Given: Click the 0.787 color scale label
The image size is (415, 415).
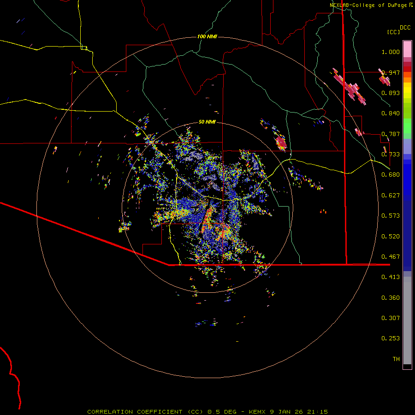Looking at the screenshot, I should point(391,134).
